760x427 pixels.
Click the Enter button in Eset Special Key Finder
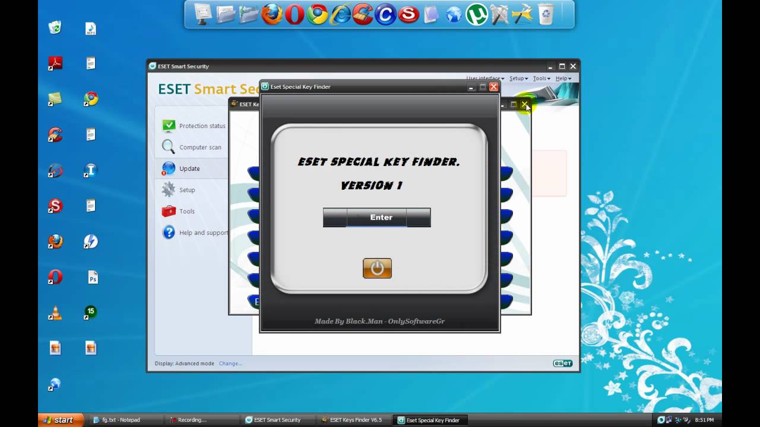tap(377, 217)
